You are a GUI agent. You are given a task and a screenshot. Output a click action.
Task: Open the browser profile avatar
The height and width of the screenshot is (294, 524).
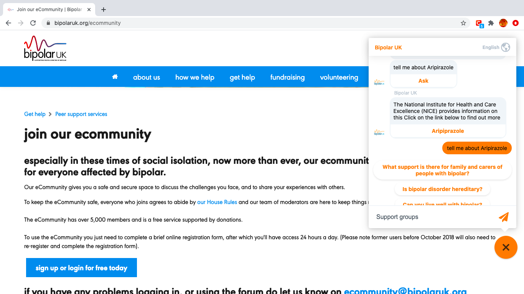pyautogui.click(x=503, y=23)
